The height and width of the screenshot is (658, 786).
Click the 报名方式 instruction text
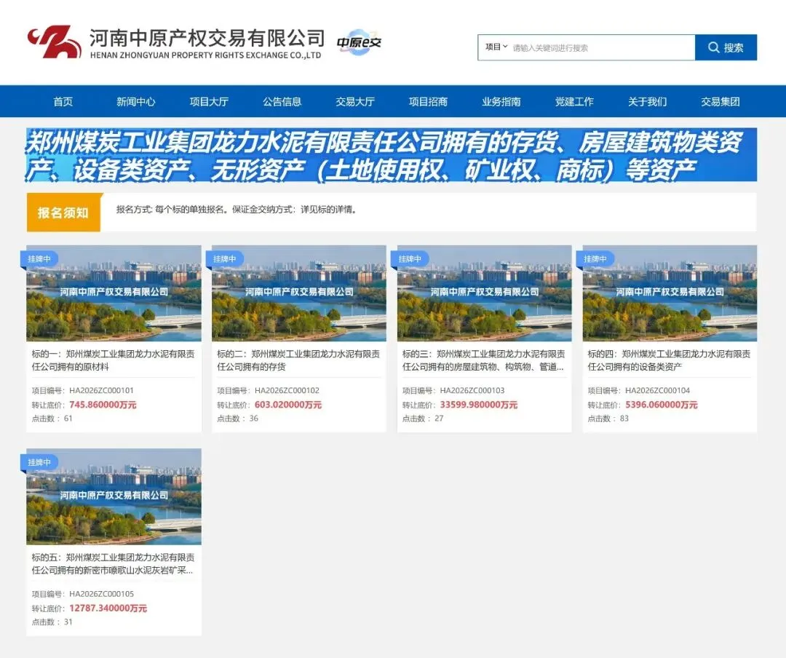pos(237,210)
